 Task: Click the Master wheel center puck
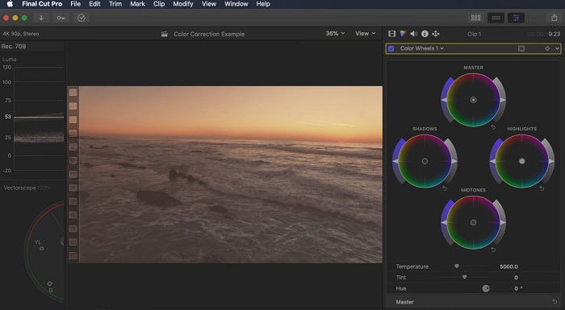tap(474, 100)
